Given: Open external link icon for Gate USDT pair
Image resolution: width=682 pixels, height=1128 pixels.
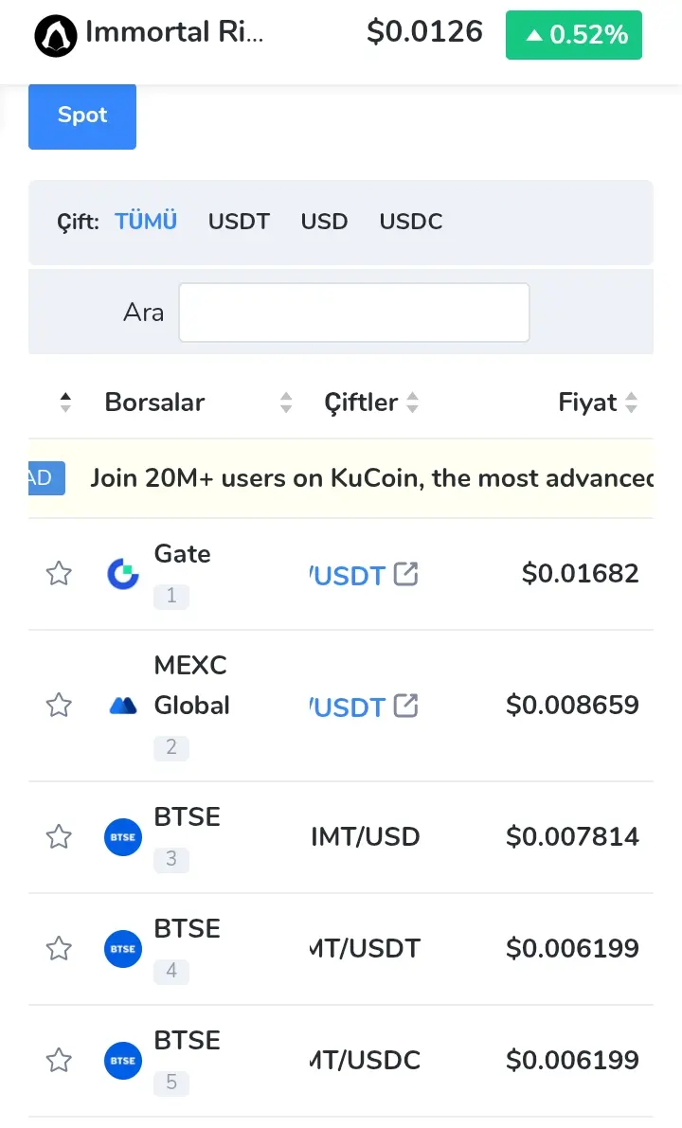Looking at the screenshot, I should coord(405,574).
